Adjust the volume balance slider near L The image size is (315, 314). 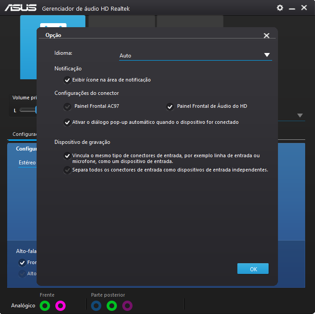28,110
